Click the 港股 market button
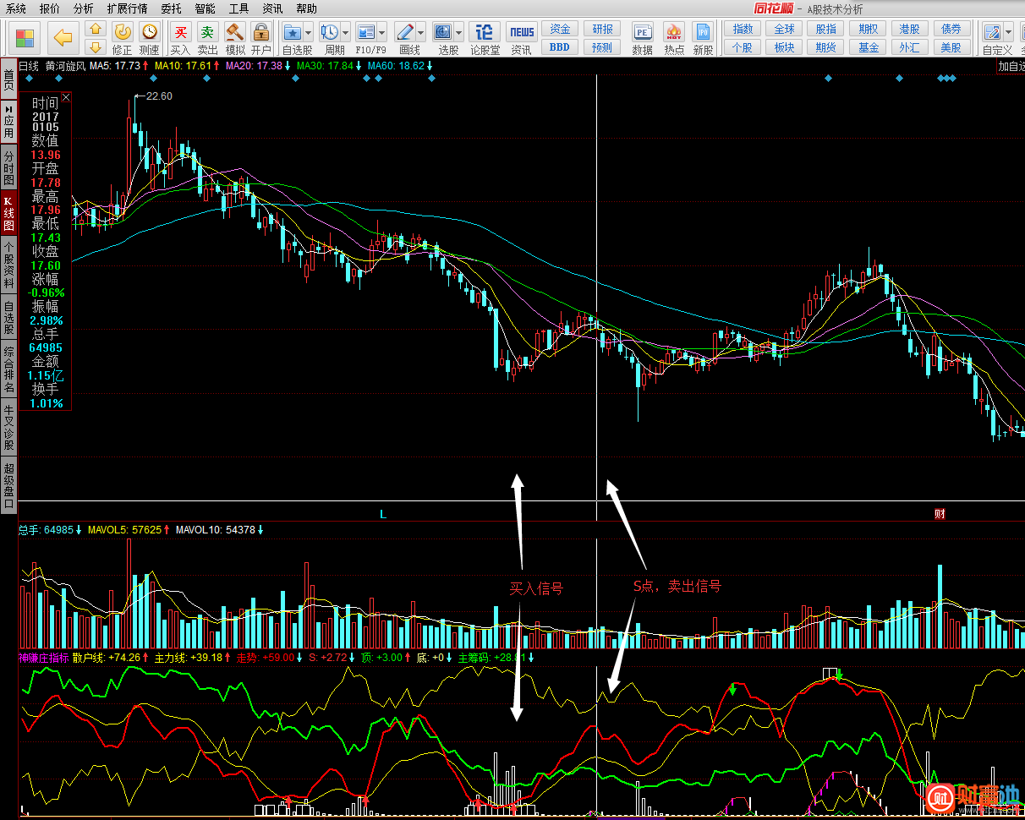The image size is (1025, 820). coord(909,29)
